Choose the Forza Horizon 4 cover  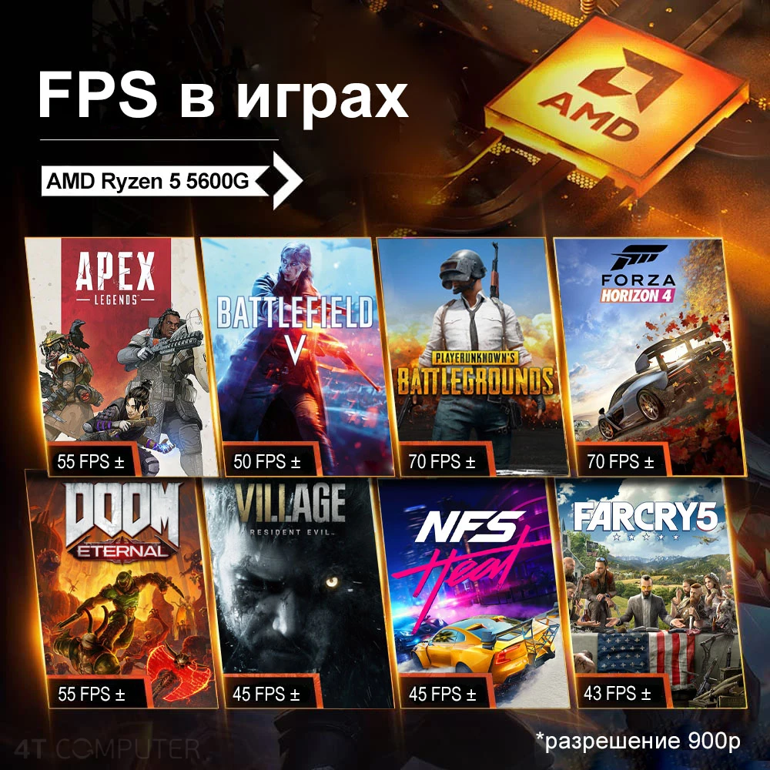coord(649,357)
